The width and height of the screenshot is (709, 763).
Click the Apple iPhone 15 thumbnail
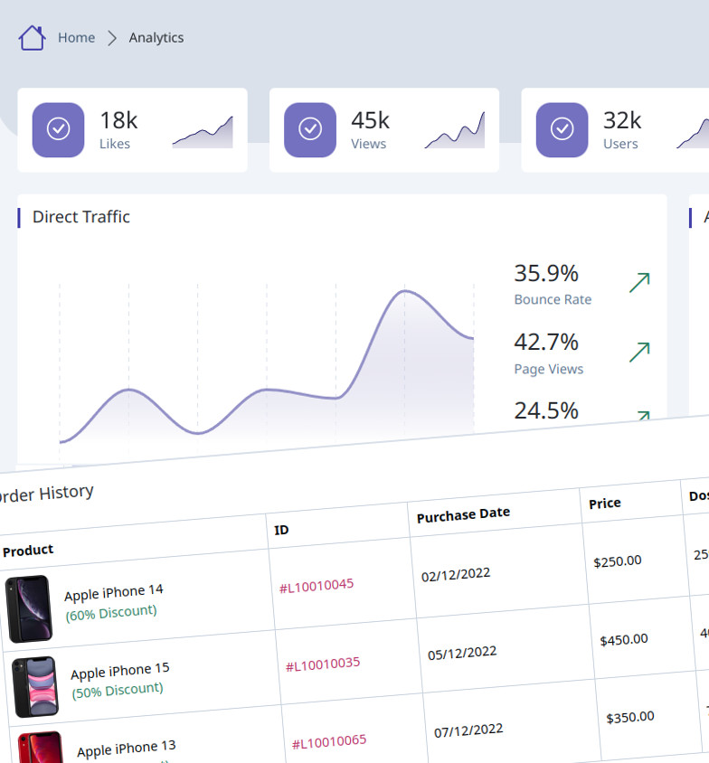tap(35, 686)
